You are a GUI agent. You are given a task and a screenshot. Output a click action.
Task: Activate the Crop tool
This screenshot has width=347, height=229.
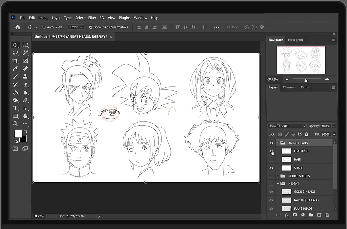coord(15,61)
